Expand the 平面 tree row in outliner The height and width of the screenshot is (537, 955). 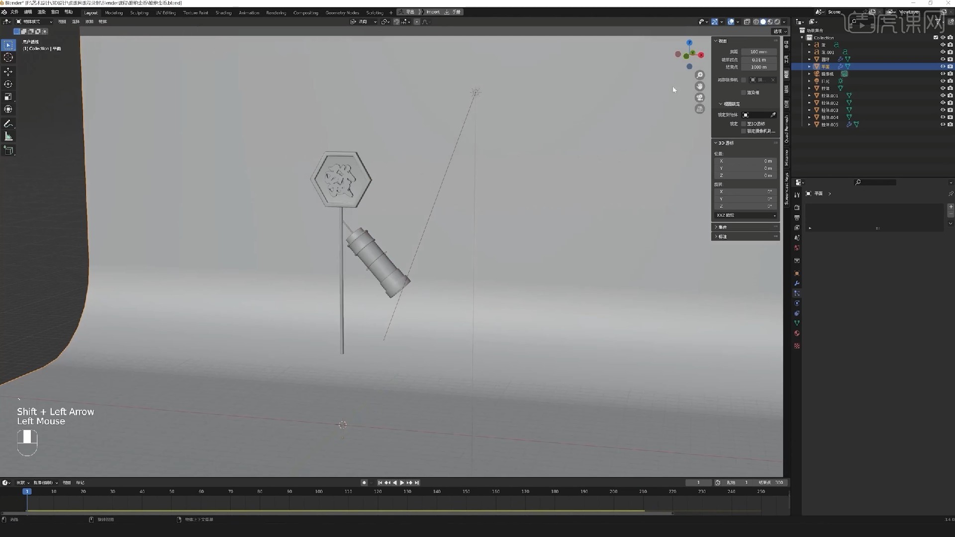click(x=809, y=67)
